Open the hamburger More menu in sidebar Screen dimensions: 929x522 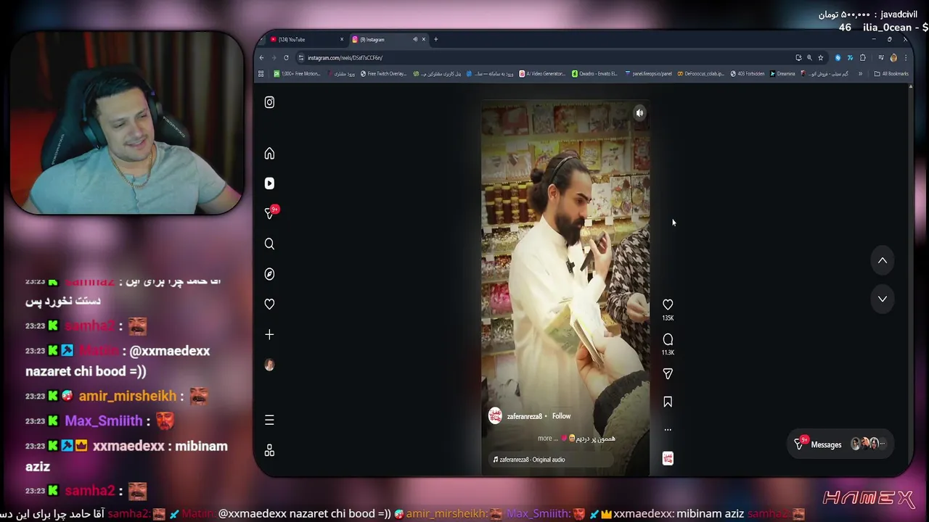pos(269,420)
